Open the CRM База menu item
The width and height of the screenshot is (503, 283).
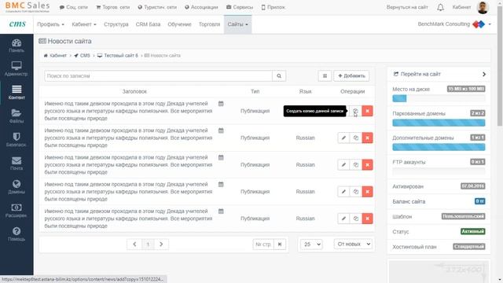(148, 24)
